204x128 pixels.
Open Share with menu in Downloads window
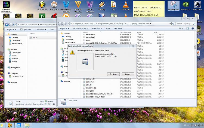click(x=41, y=29)
